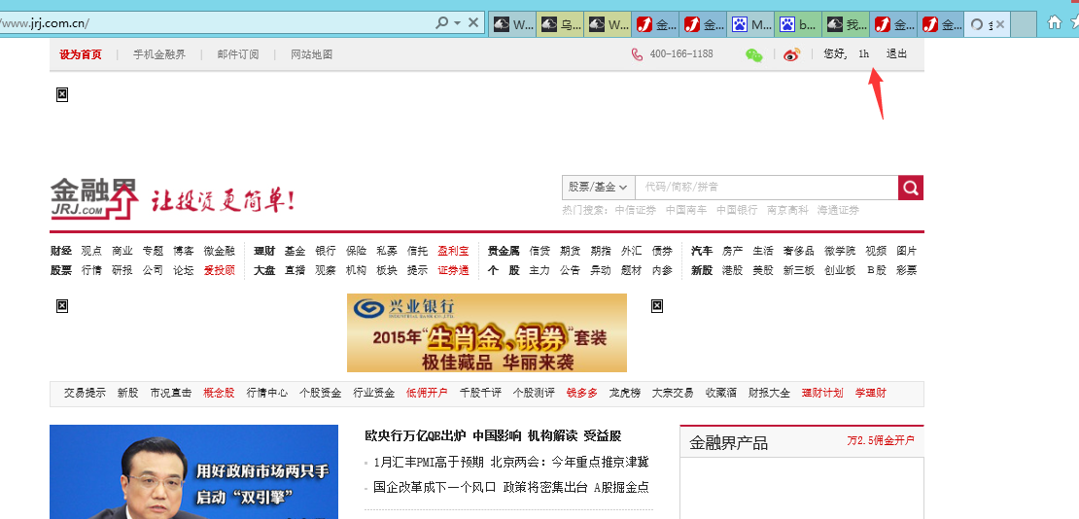Switch to the browser tab labeled 乌...
Viewport: 1079px width, 519px height.
560,24
